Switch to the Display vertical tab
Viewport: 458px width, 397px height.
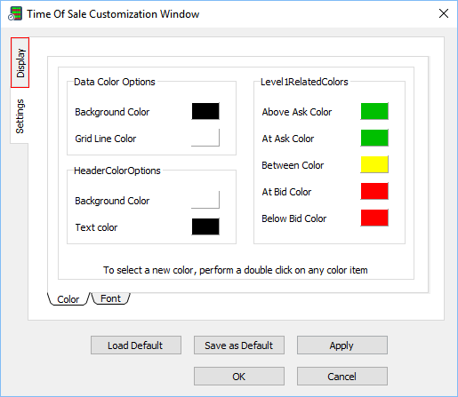[x=20, y=62]
